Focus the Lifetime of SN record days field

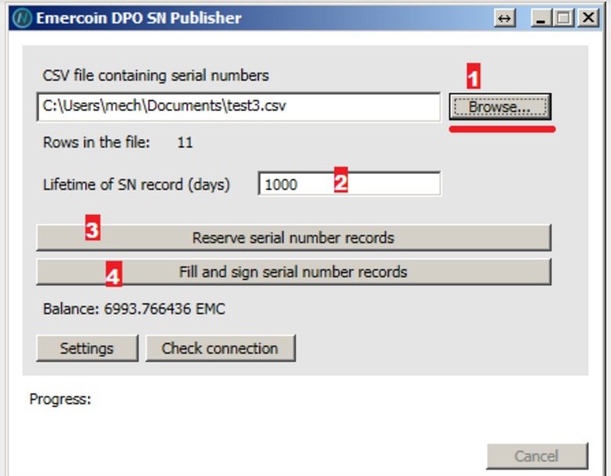349,183
